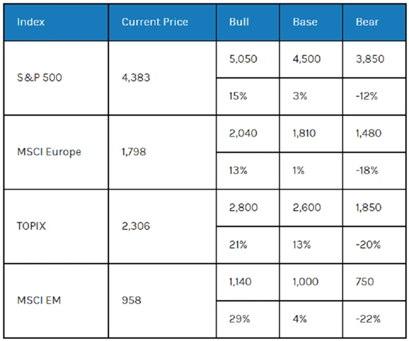Select the TOPIX bear target 1,850
Image resolution: width=409 pixels, height=341 pixels.
point(369,208)
